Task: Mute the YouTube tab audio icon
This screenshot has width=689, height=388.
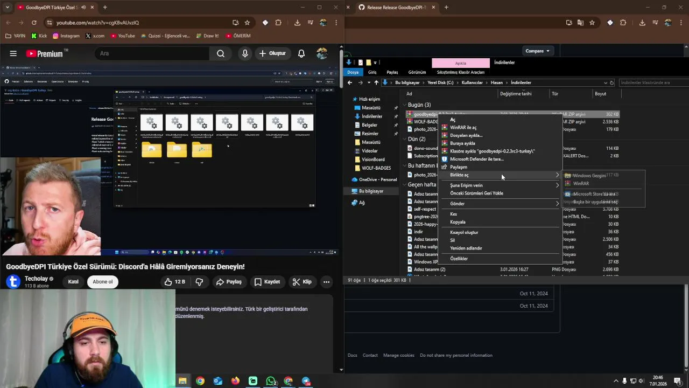Action: tap(83, 8)
